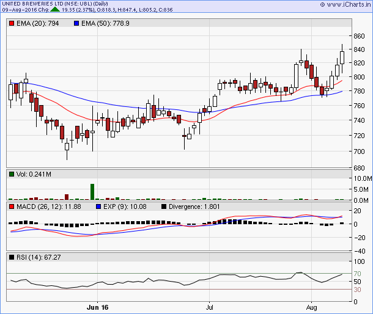Click the 5.0M volume axis label
This screenshot has width=373, height=314.
[361, 189]
